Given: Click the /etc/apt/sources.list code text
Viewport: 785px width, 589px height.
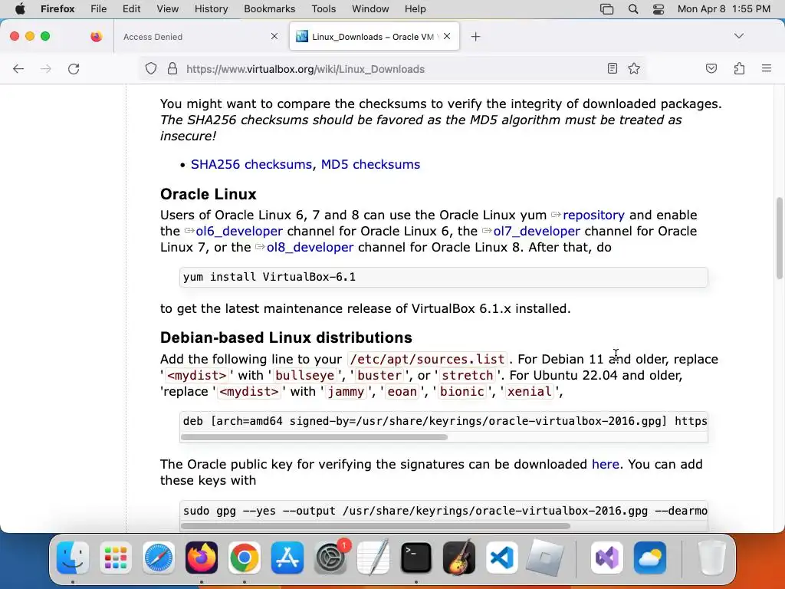Looking at the screenshot, I should (x=427, y=359).
